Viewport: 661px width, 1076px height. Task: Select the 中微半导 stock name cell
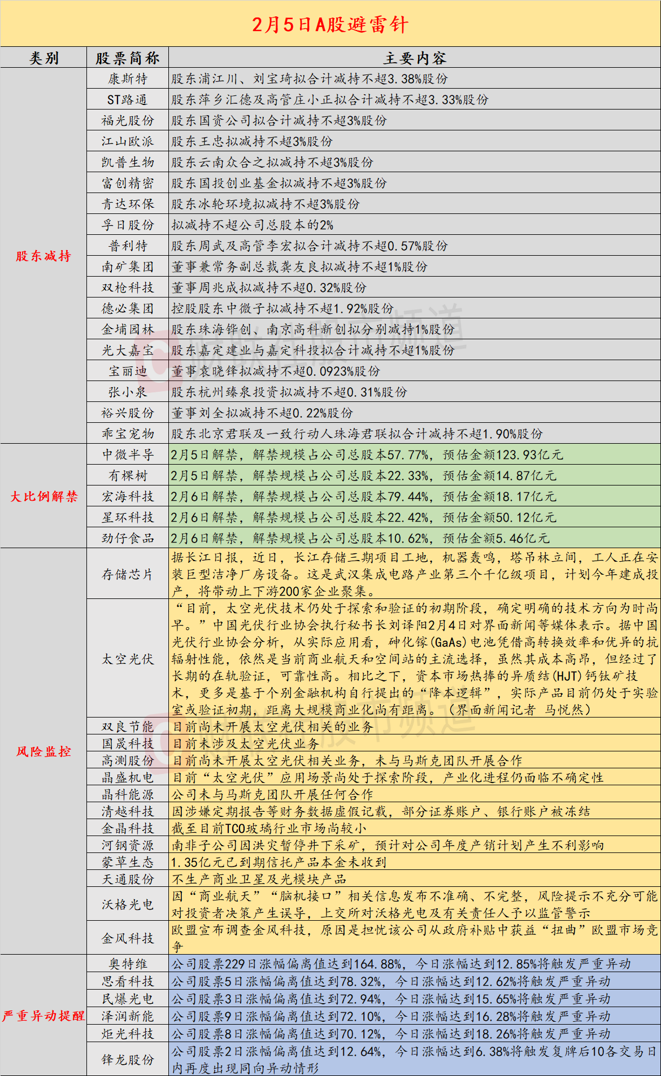coord(128,454)
